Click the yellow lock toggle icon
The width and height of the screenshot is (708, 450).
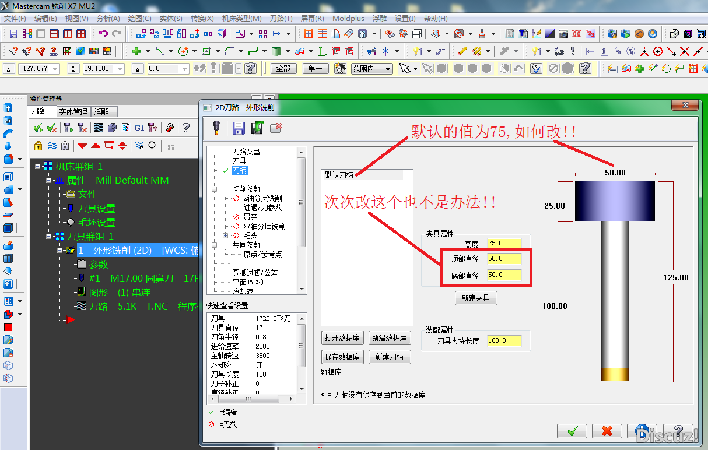point(38,146)
